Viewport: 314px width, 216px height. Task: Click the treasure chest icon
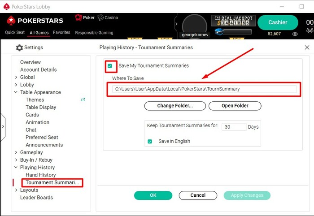click(x=219, y=32)
